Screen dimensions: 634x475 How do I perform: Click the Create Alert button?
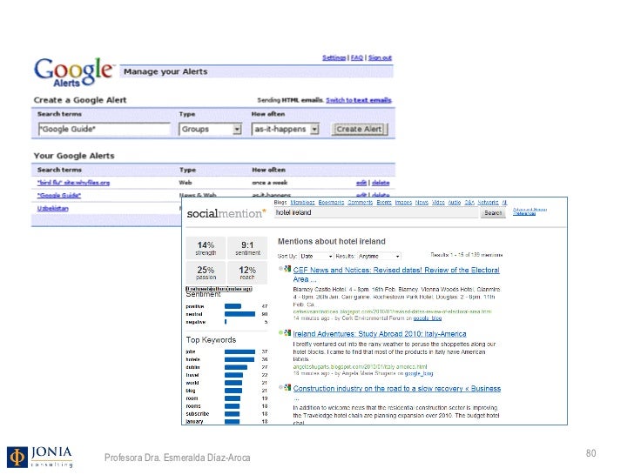click(359, 130)
